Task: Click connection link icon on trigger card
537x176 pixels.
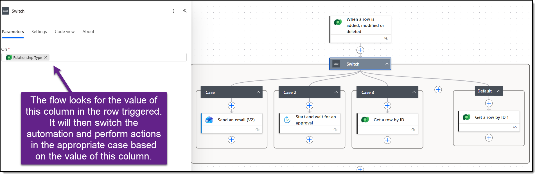Action: (x=386, y=38)
